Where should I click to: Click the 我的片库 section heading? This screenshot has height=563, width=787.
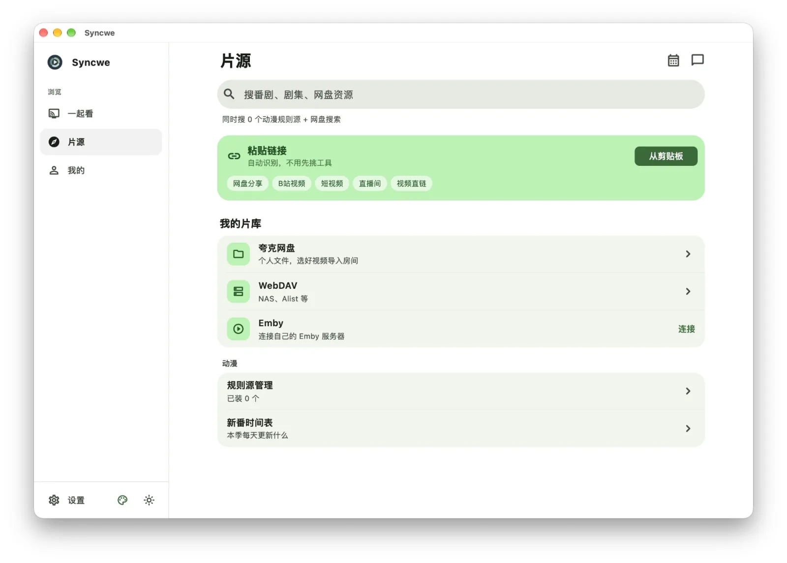click(x=241, y=223)
